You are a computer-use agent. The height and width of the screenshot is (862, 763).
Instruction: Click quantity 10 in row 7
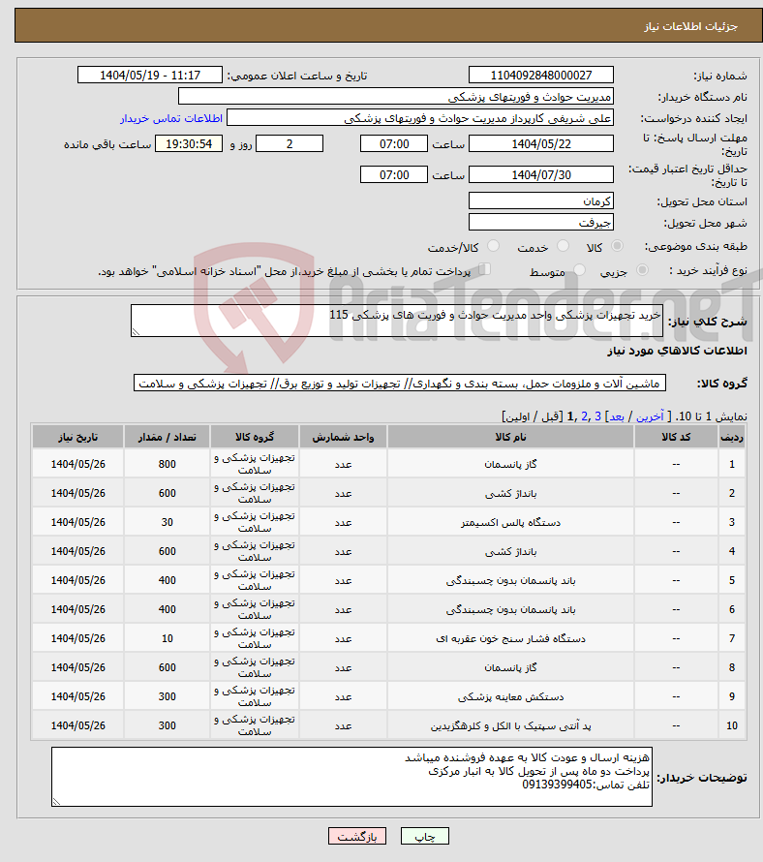[x=168, y=639]
